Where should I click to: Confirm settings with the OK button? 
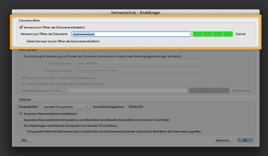(x=245, y=140)
